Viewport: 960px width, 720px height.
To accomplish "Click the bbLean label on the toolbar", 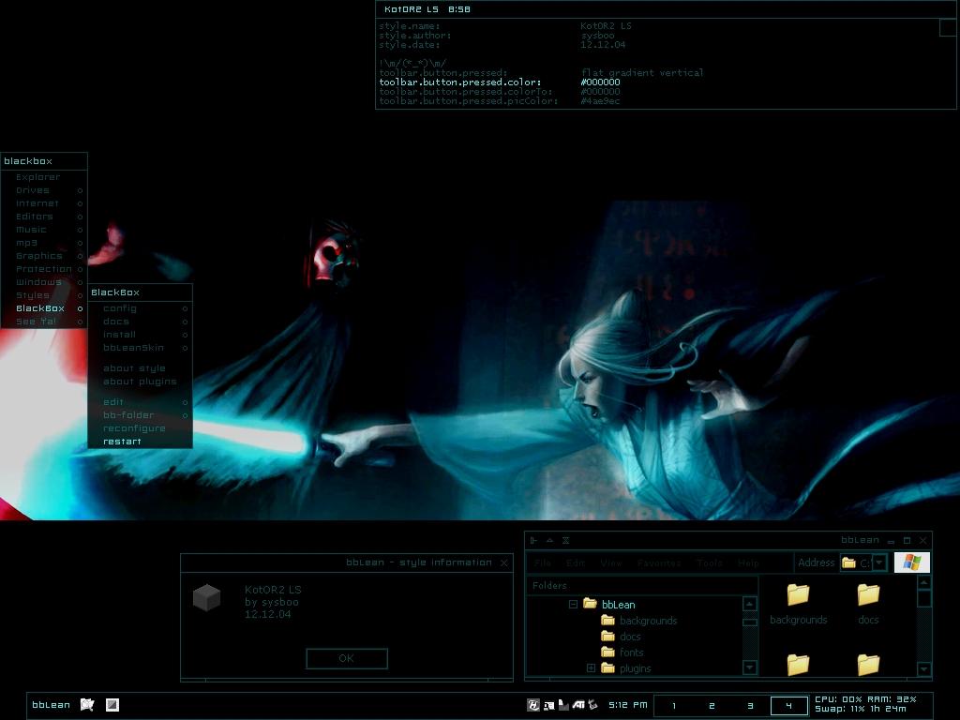I will pos(51,705).
